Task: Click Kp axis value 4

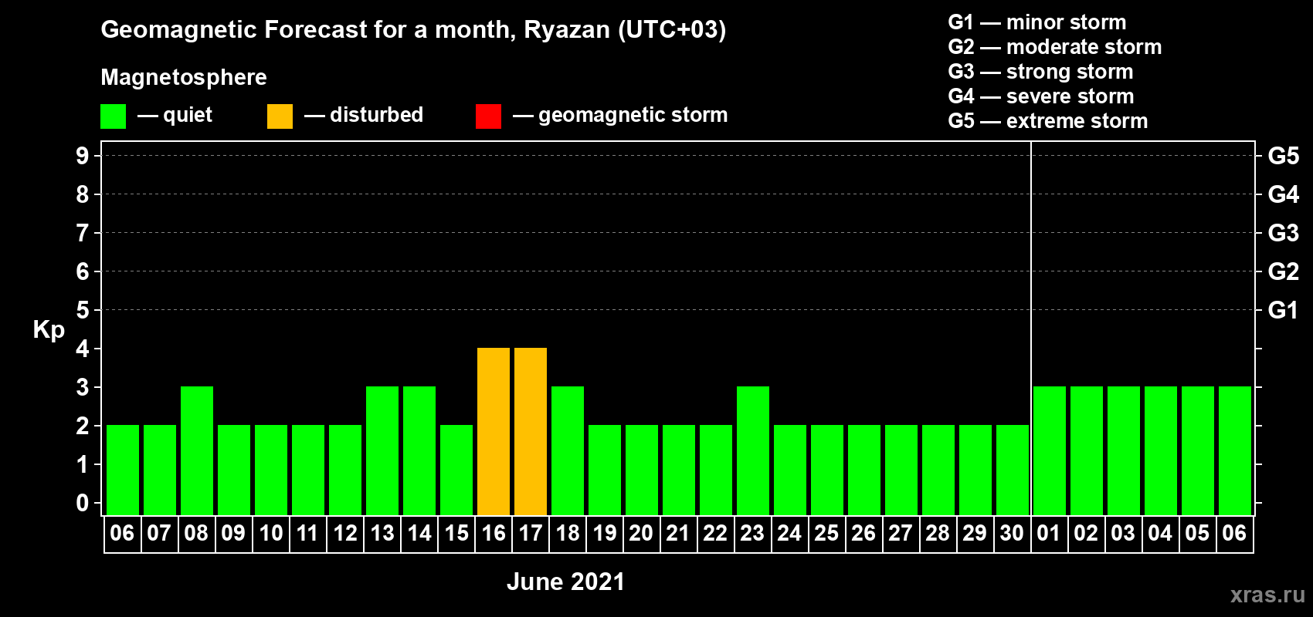Action: 83,349
